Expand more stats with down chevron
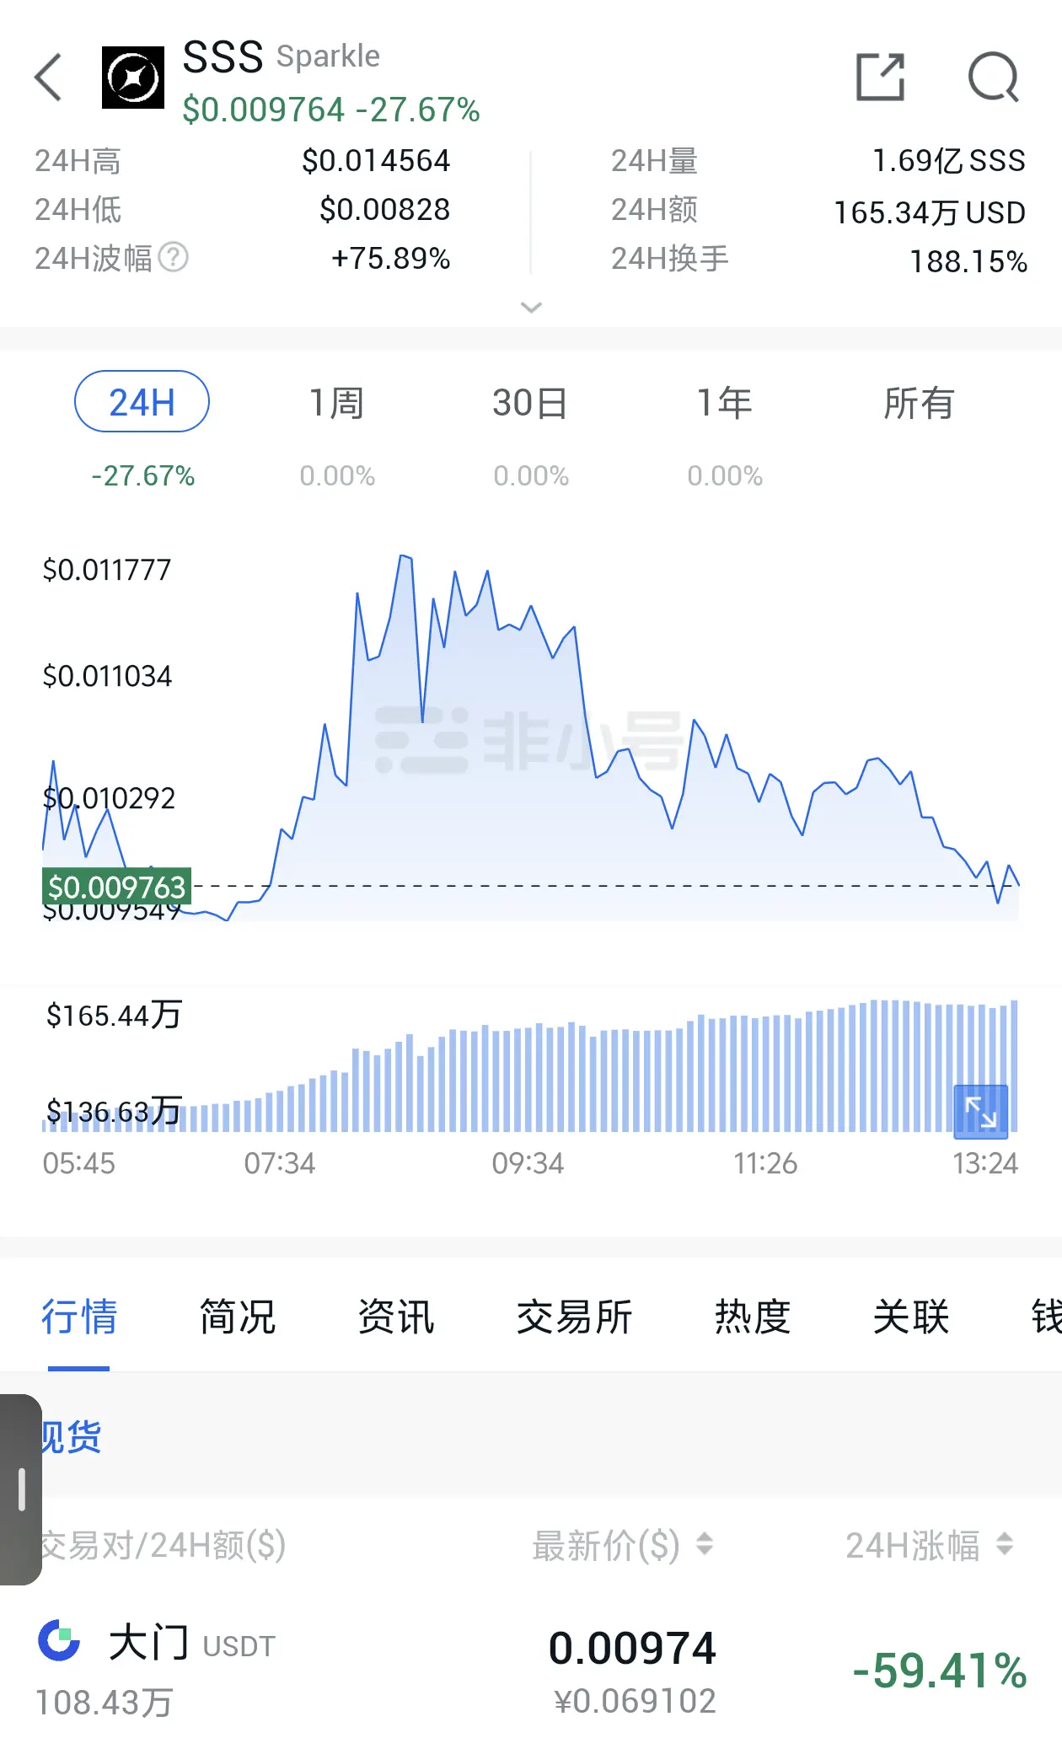Image resolution: width=1062 pixels, height=1738 pixels. (531, 307)
